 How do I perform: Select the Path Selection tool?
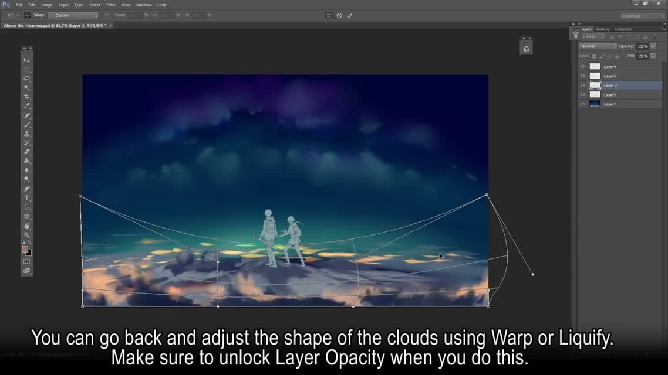27,207
